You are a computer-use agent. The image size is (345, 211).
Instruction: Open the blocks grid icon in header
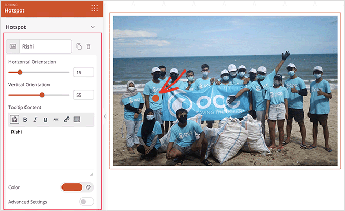[95, 8]
